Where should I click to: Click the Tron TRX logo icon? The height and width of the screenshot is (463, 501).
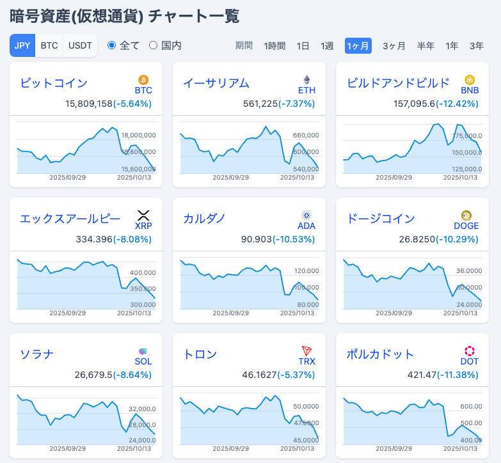pos(306,351)
